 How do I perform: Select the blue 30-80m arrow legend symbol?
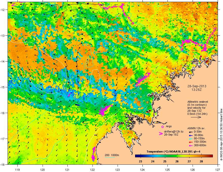(x=191, y=135)
